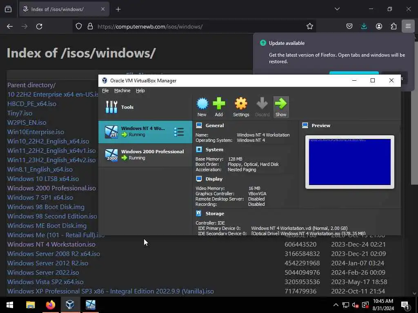Screen dimensions: 418x313
Task: Click Firefox back arrow button
Action: 10,26
